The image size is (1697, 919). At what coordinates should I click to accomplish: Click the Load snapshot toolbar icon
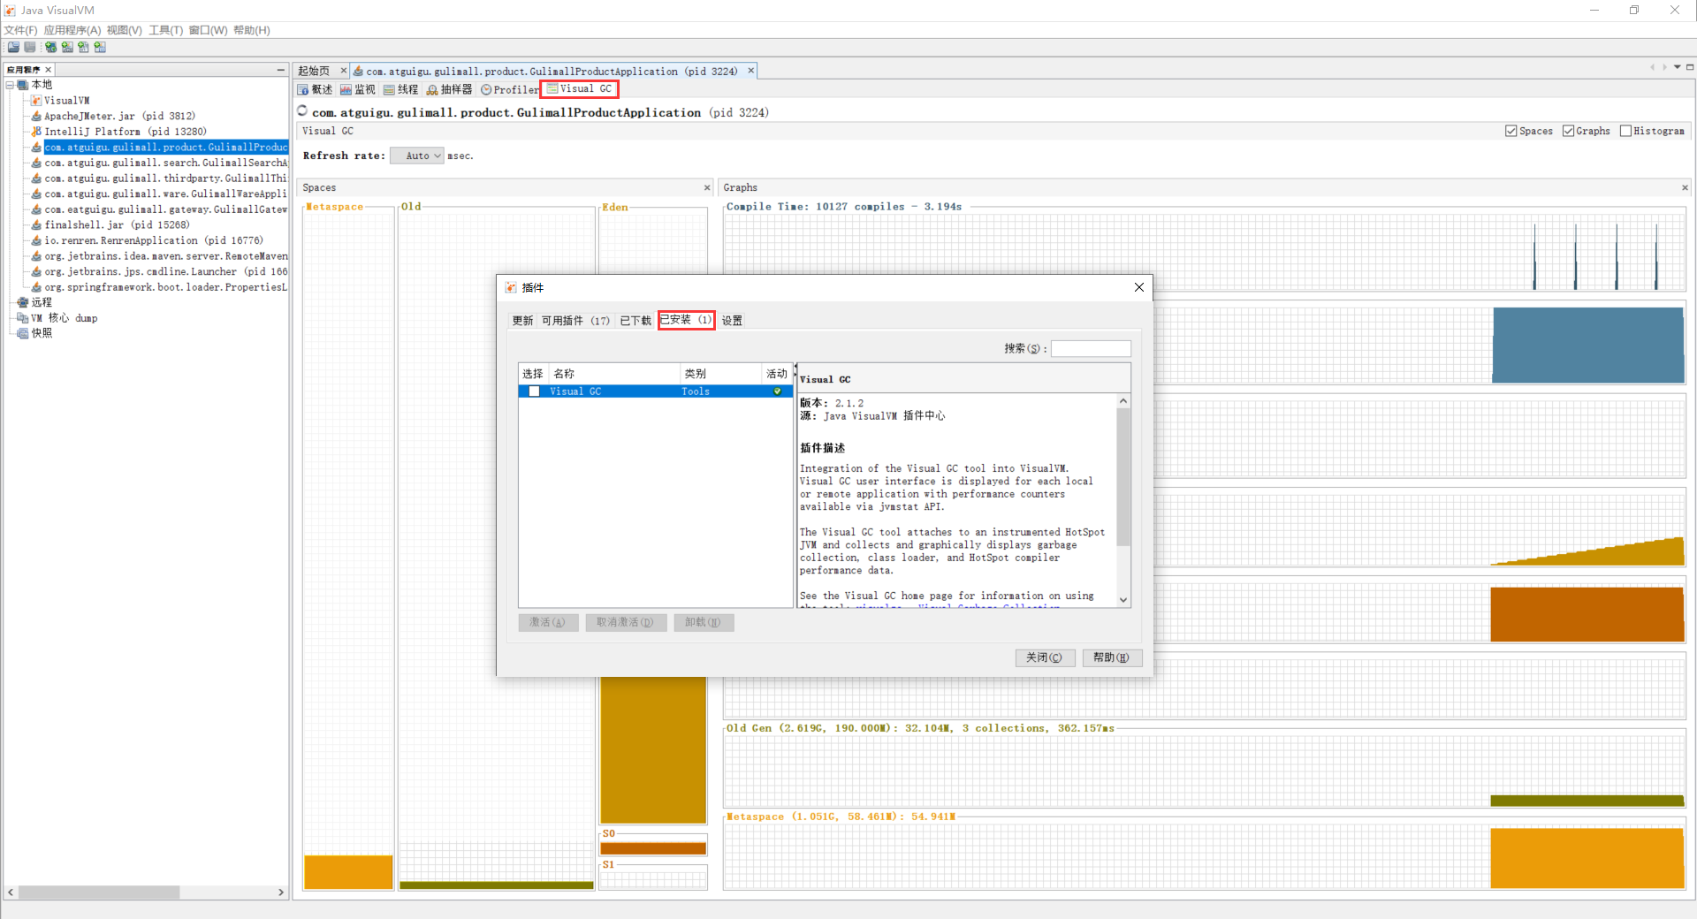(x=13, y=48)
